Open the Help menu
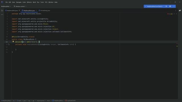The width and height of the screenshot is (182, 102). coord(56,2)
